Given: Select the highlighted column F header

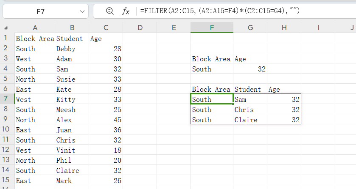Looking at the screenshot, I should 212,28.
